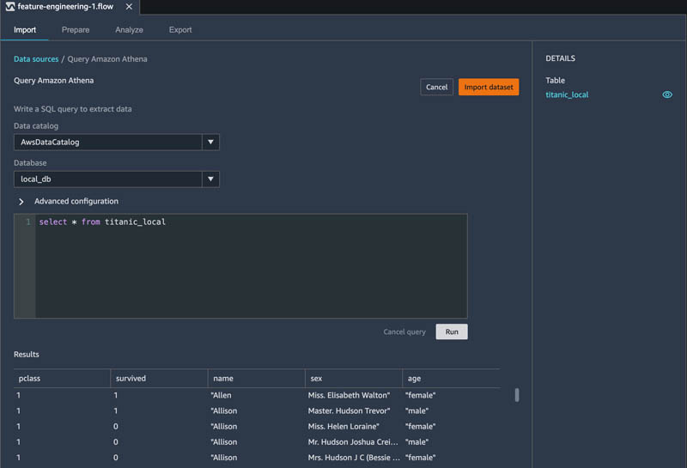Expand Advanced configuration chevron

tap(21, 202)
